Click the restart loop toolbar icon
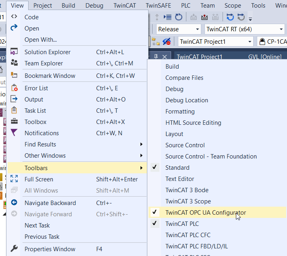287x256 pixels. coord(179,17)
